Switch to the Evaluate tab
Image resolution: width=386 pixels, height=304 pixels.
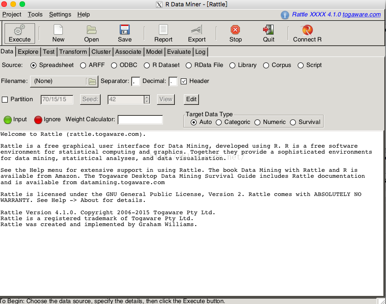[179, 52]
